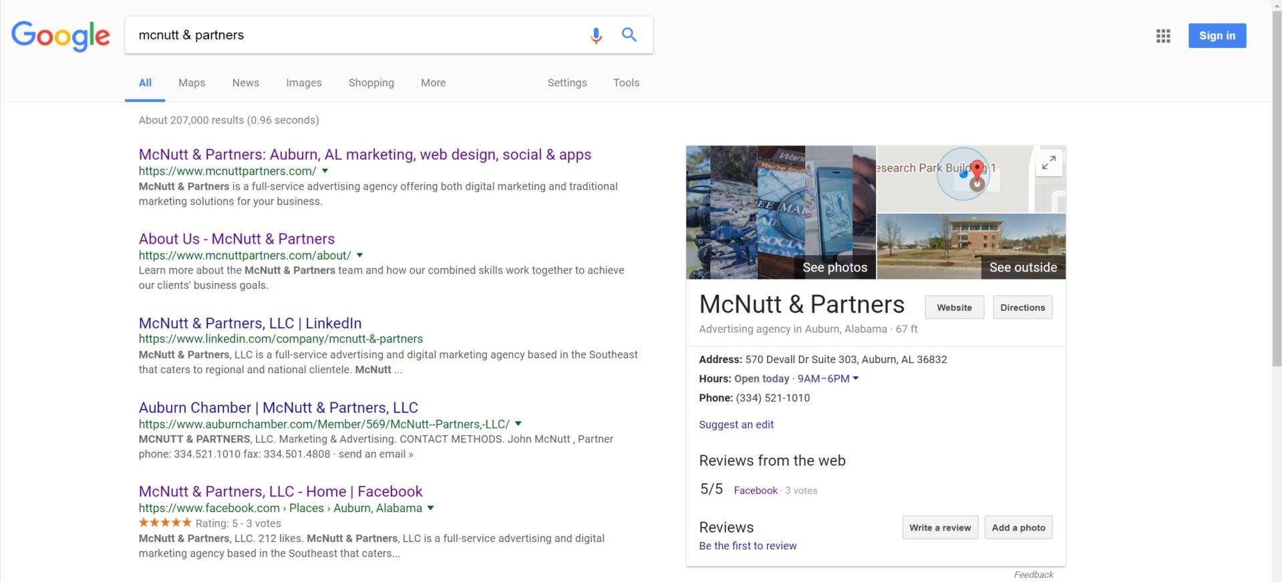The height and width of the screenshot is (582, 1282).
Task: Open the See outside street view thumbnail
Action: (x=971, y=246)
